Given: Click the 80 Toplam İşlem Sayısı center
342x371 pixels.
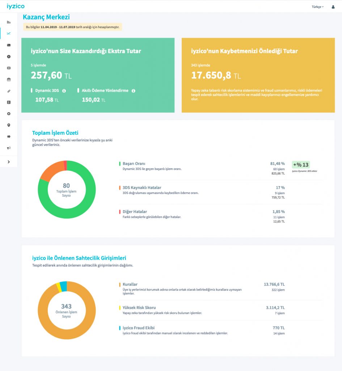Looking at the screenshot, I should (67, 190).
